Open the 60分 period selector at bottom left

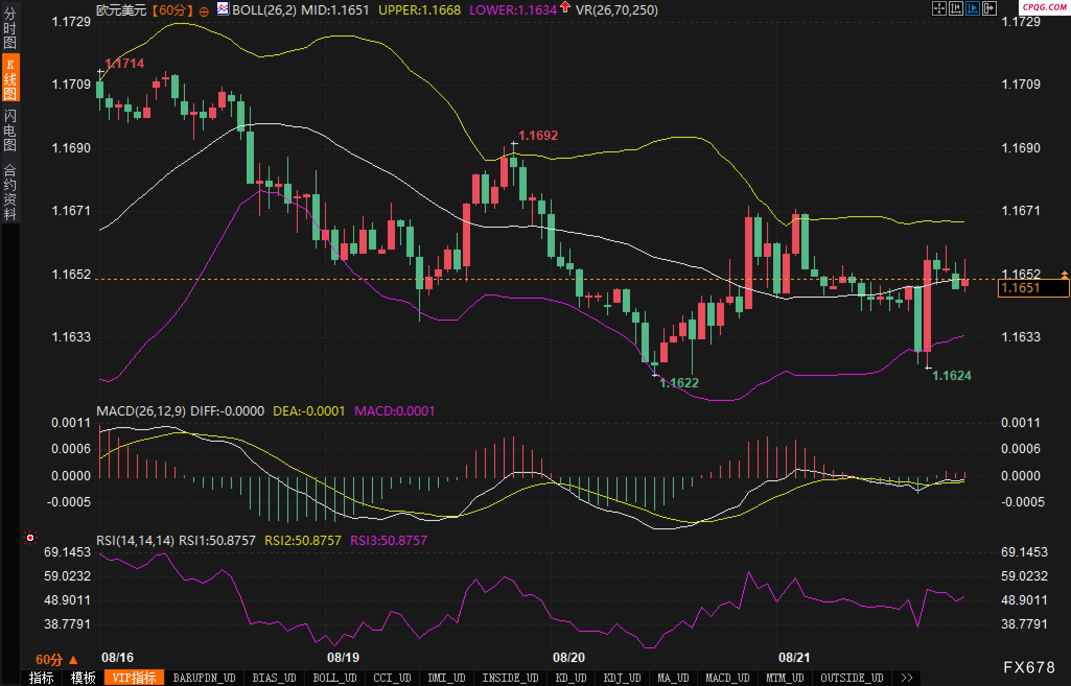(x=56, y=660)
